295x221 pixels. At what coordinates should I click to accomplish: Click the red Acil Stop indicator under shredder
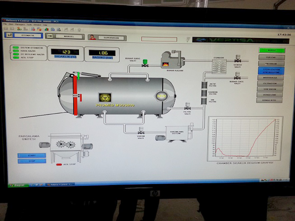(x=59, y=165)
